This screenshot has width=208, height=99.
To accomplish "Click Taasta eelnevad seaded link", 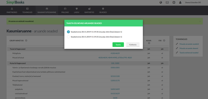I will (x=189, y=53).
